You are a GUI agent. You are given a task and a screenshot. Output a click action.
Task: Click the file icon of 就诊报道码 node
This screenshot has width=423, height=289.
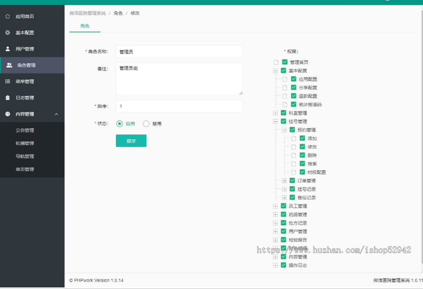[284, 105]
